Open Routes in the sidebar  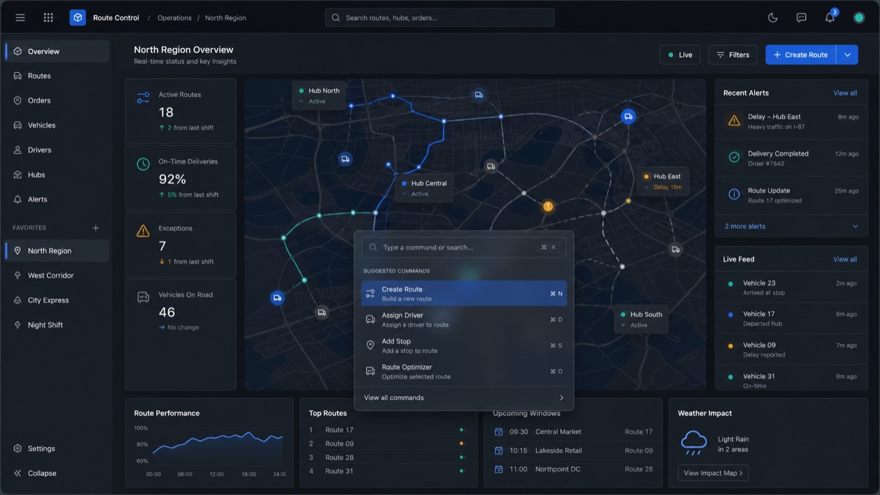[x=56, y=76]
